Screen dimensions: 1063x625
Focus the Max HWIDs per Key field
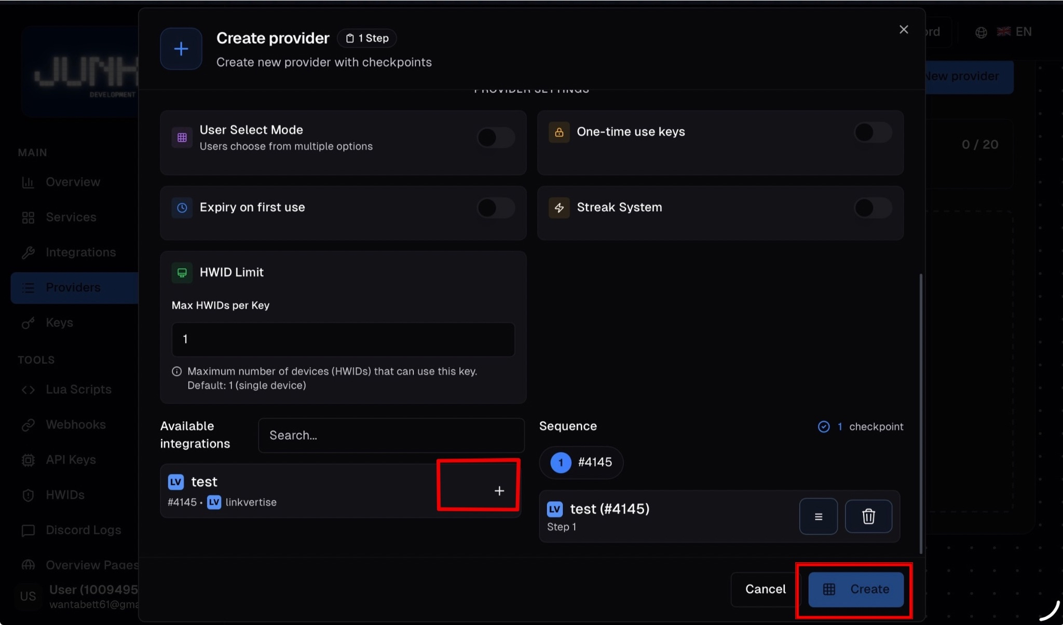[343, 339]
